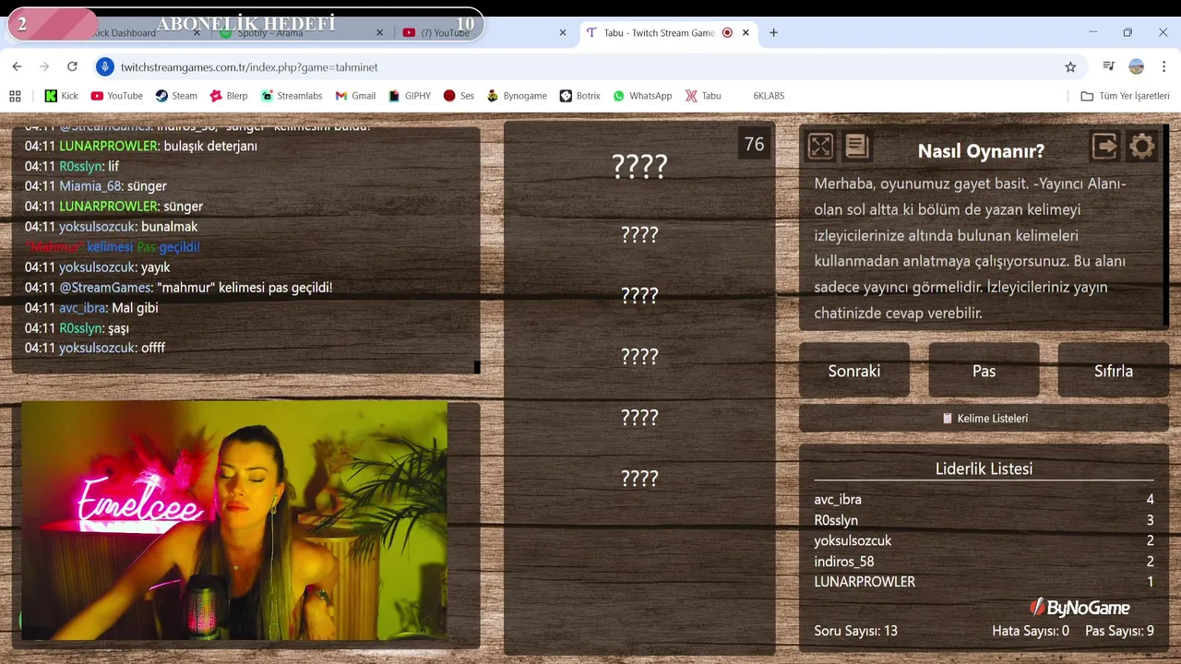The image size is (1181, 664).
Task: Select avc_ibra in the leaderboard
Action: pos(838,499)
